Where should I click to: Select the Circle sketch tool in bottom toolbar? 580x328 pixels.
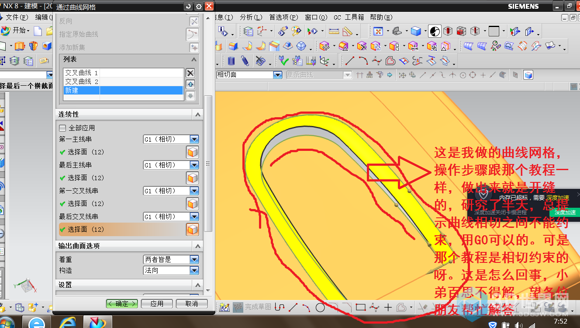coord(320,307)
